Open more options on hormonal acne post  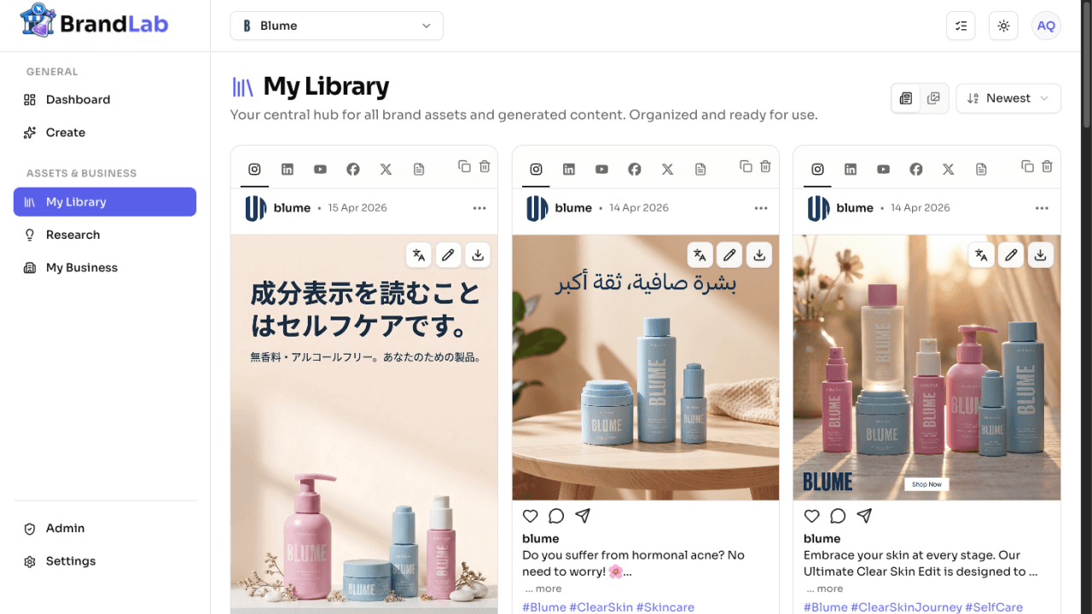(x=761, y=208)
